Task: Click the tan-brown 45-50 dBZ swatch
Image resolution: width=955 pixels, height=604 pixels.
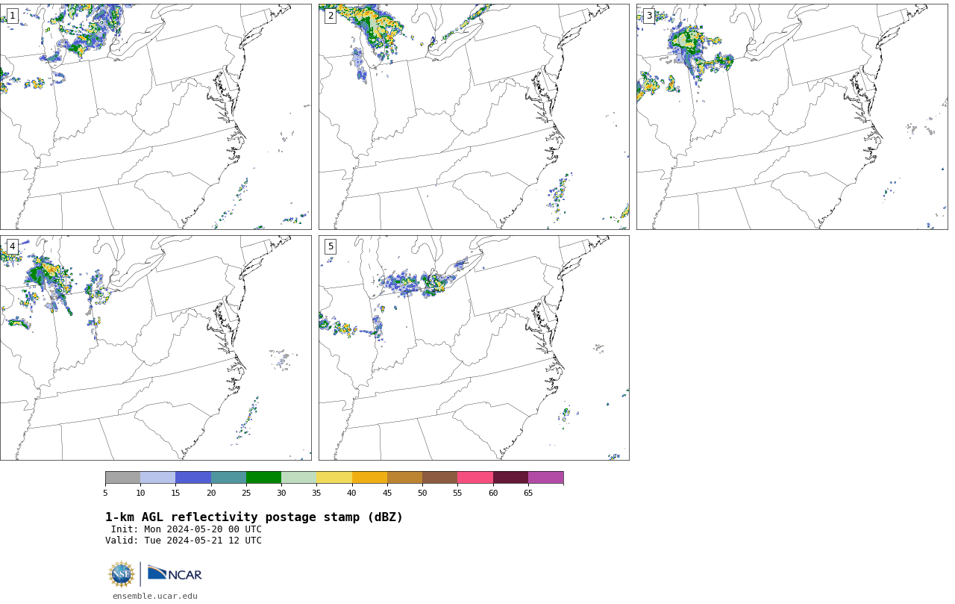Action: pyautogui.click(x=404, y=478)
